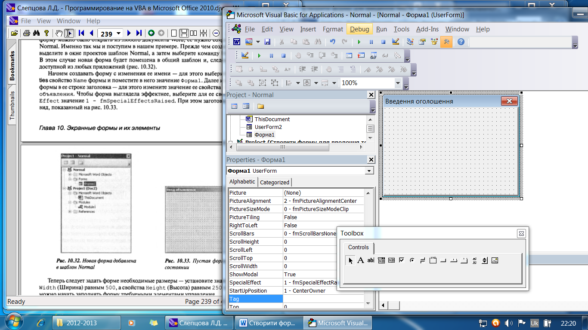Switch to the Word taskbar button Створити фор...
This screenshot has height=330, width=588.
268,323
